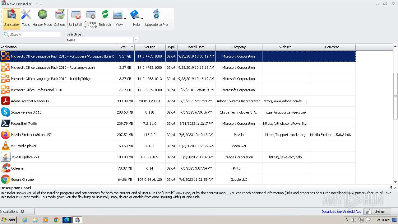Select the Office Language Pack Turkish icon
Screen dimensions: 398x224
pos(5,78)
